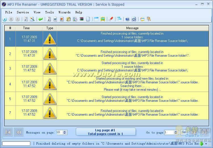Click the Time column header
This screenshot has height=148, width=213.
26,28
